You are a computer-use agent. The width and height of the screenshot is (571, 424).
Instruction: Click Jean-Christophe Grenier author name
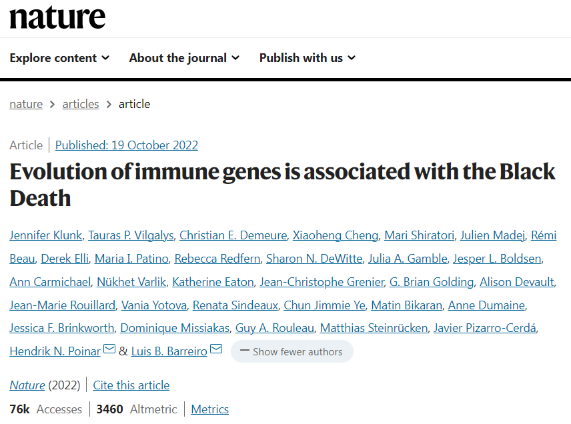click(322, 282)
